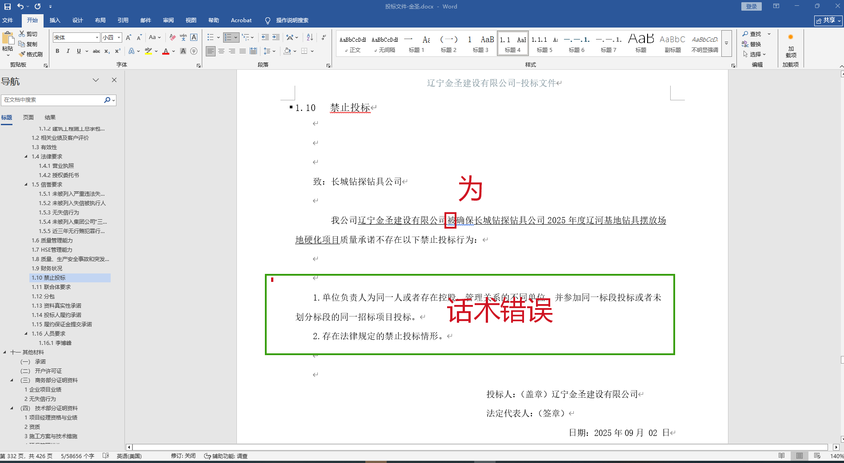Screen dimensions: 844x463
Task: Click the 共享 share button
Action: coord(828,20)
